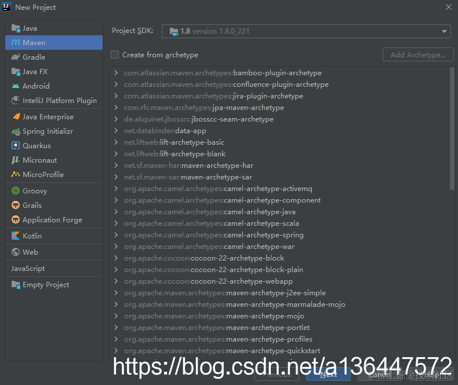Pick Java Enterprise in the sidebar
Screen dimensions: 458x385
(x=54, y=117)
